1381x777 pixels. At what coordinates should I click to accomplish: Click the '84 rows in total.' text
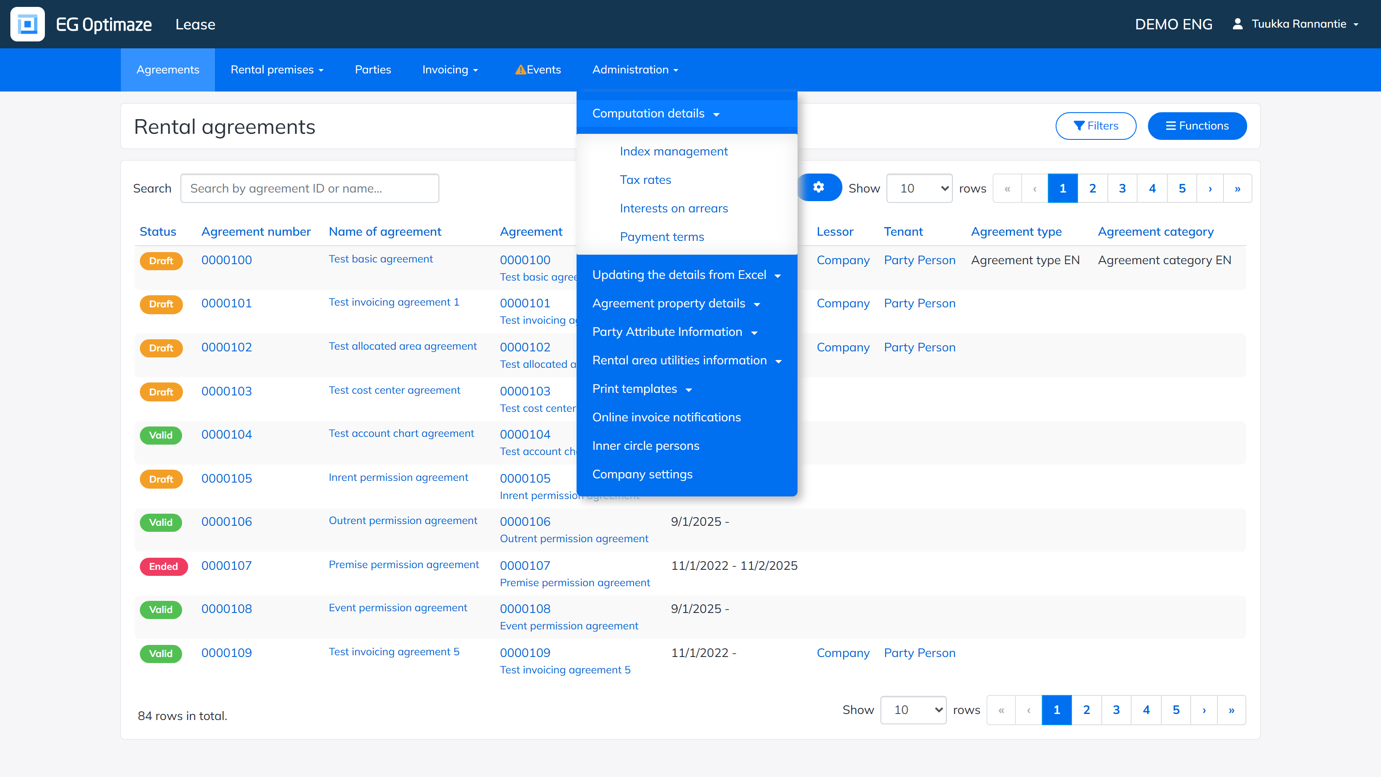tap(182, 716)
